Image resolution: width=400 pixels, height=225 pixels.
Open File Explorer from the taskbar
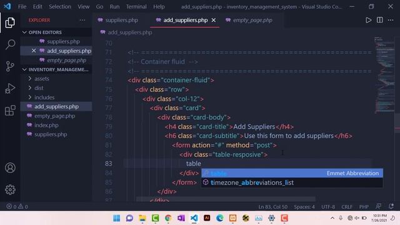[x=142, y=218]
